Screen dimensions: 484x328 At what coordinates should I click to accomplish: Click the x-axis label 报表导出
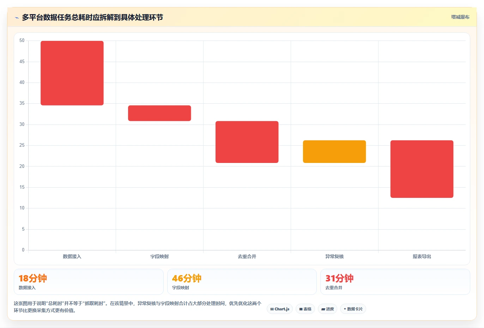[422, 256]
